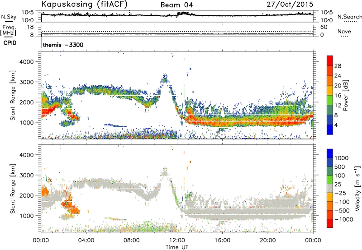Screen dimensions: 362x250
Task: Click the themis -3300 CPID entry
Action: coord(63,45)
